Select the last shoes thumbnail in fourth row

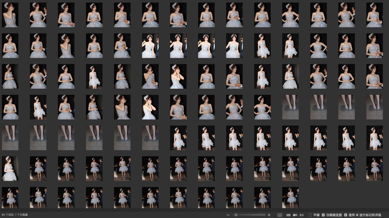click(x=374, y=107)
